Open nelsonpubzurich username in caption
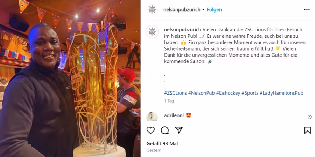Screen dimensions: 315x157 pos(183,29)
